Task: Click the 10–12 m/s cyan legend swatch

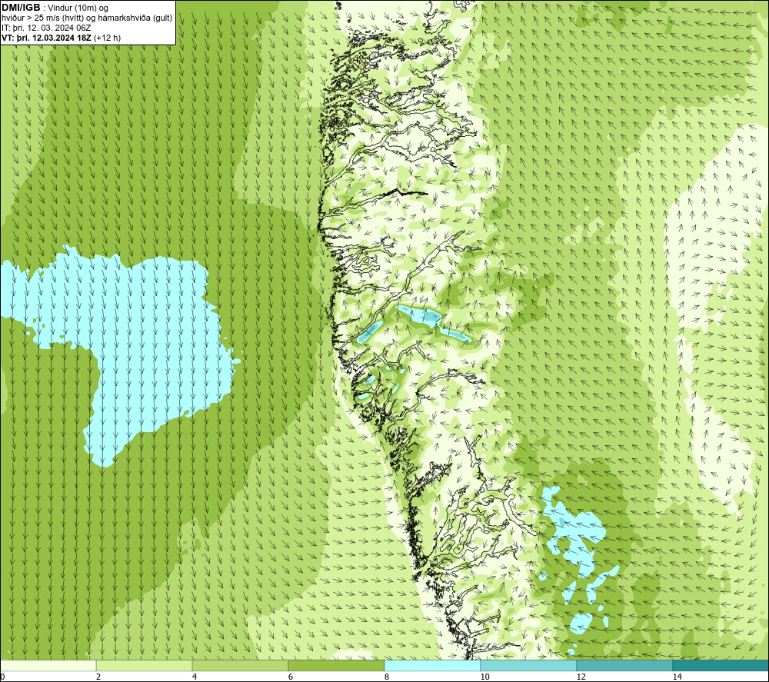Action: (529, 665)
